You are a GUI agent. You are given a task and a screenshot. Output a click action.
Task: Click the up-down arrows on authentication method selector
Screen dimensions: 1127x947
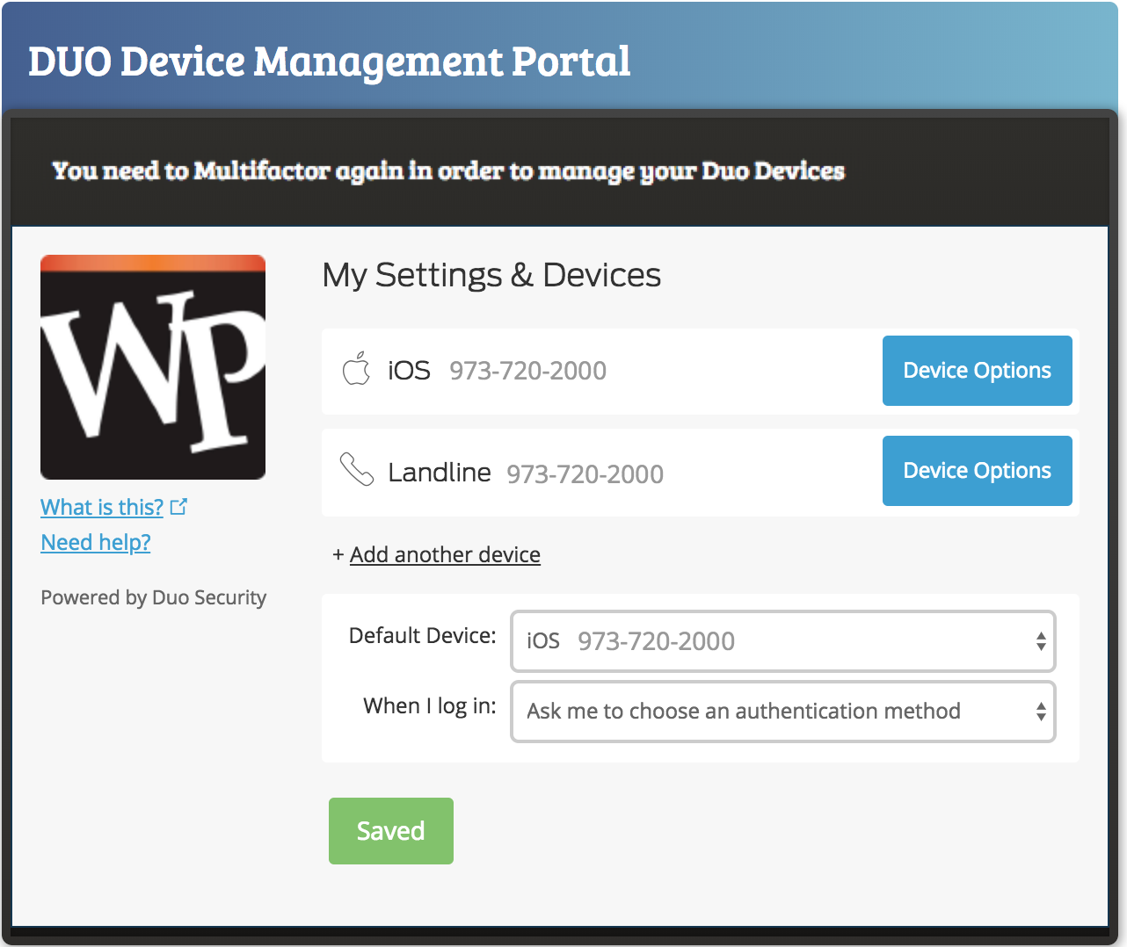1041,712
